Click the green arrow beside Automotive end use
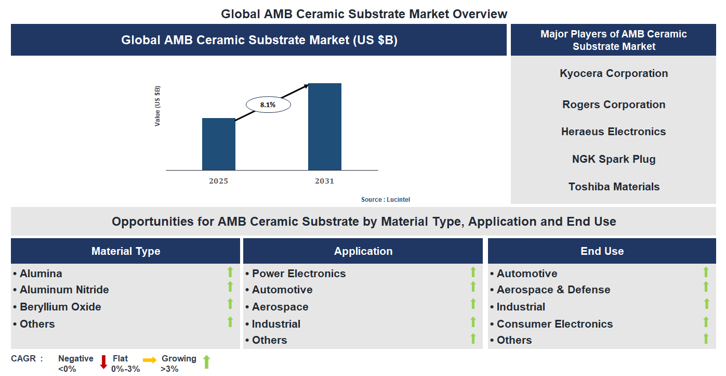Image resolution: width=726 pixels, height=376 pixels. (706, 271)
